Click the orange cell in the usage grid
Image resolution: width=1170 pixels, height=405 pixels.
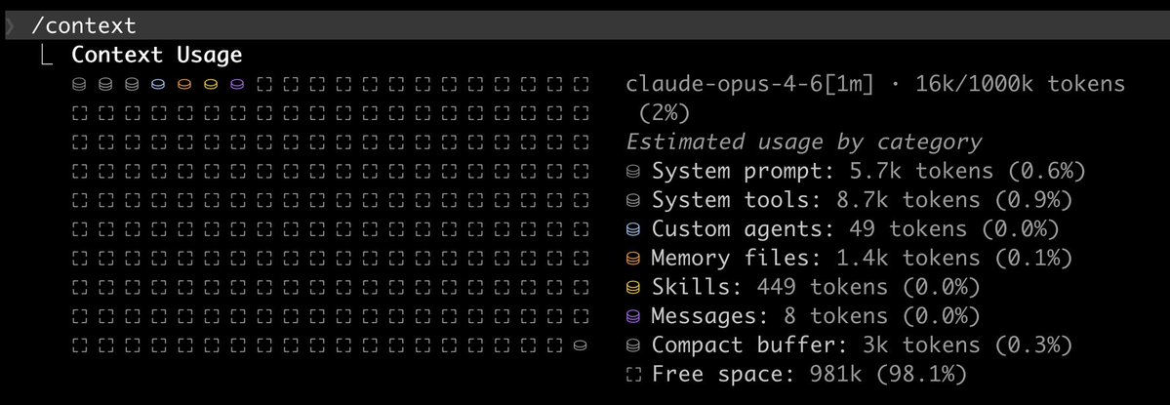click(x=184, y=85)
